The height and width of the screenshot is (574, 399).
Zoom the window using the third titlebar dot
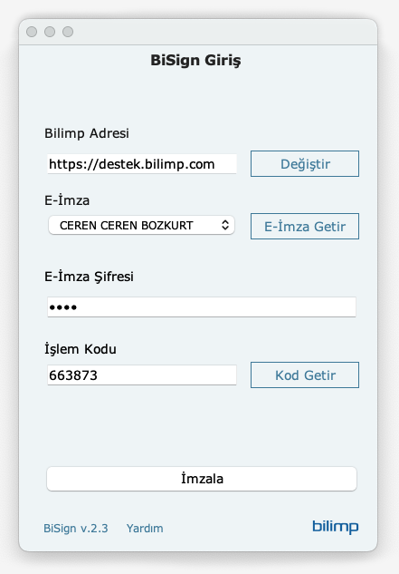[68, 32]
